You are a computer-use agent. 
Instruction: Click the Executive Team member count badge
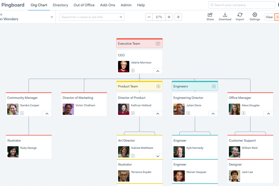[158, 44]
